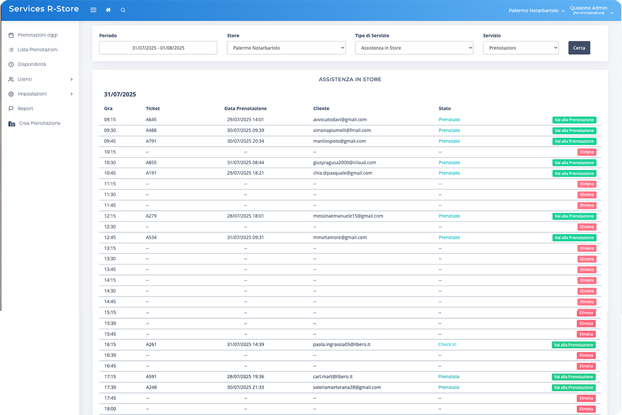The width and height of the screenshot is (622, 415).
Task: Click the calendar icon beside Prenotazioni oggi
Action: tap(11, 35)
